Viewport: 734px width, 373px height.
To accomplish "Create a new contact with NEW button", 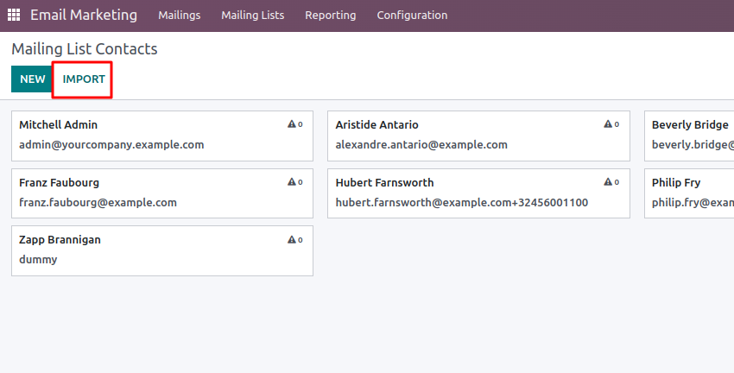I will click(x=32, y=79).
